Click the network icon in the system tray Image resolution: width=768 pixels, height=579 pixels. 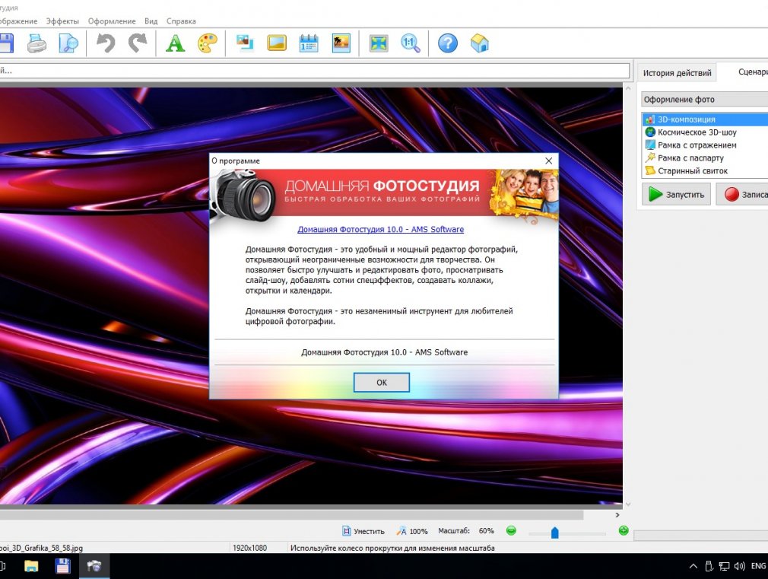click(724, 566)
